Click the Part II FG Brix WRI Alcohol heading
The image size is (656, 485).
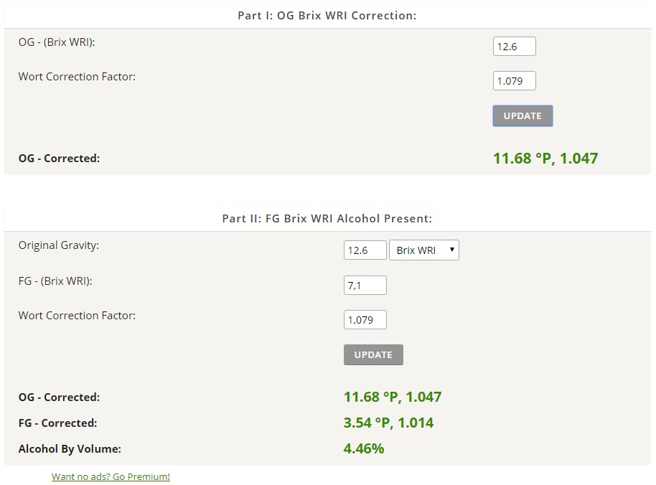[x=327, y=218]
